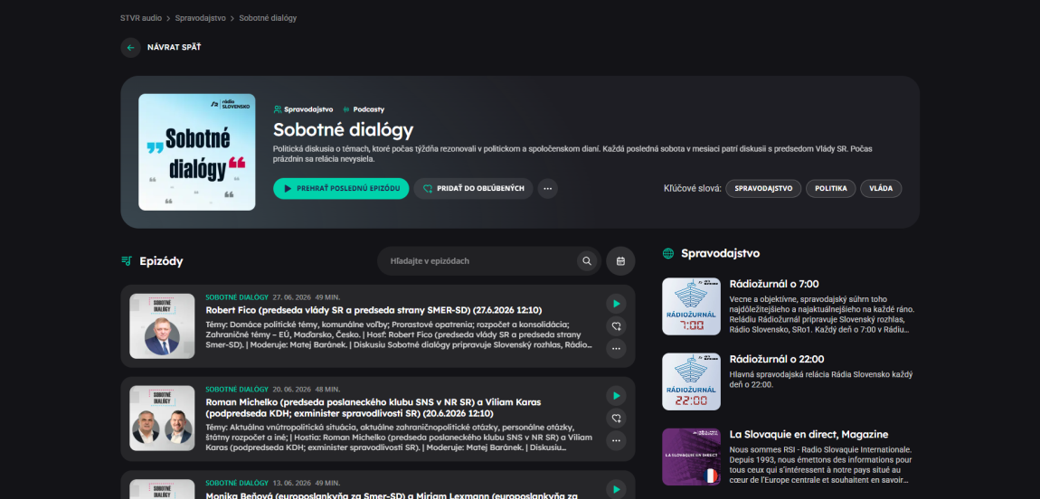Open the calendar date filter icon
Screen dimensions: 1040x499
pos(620,261)
